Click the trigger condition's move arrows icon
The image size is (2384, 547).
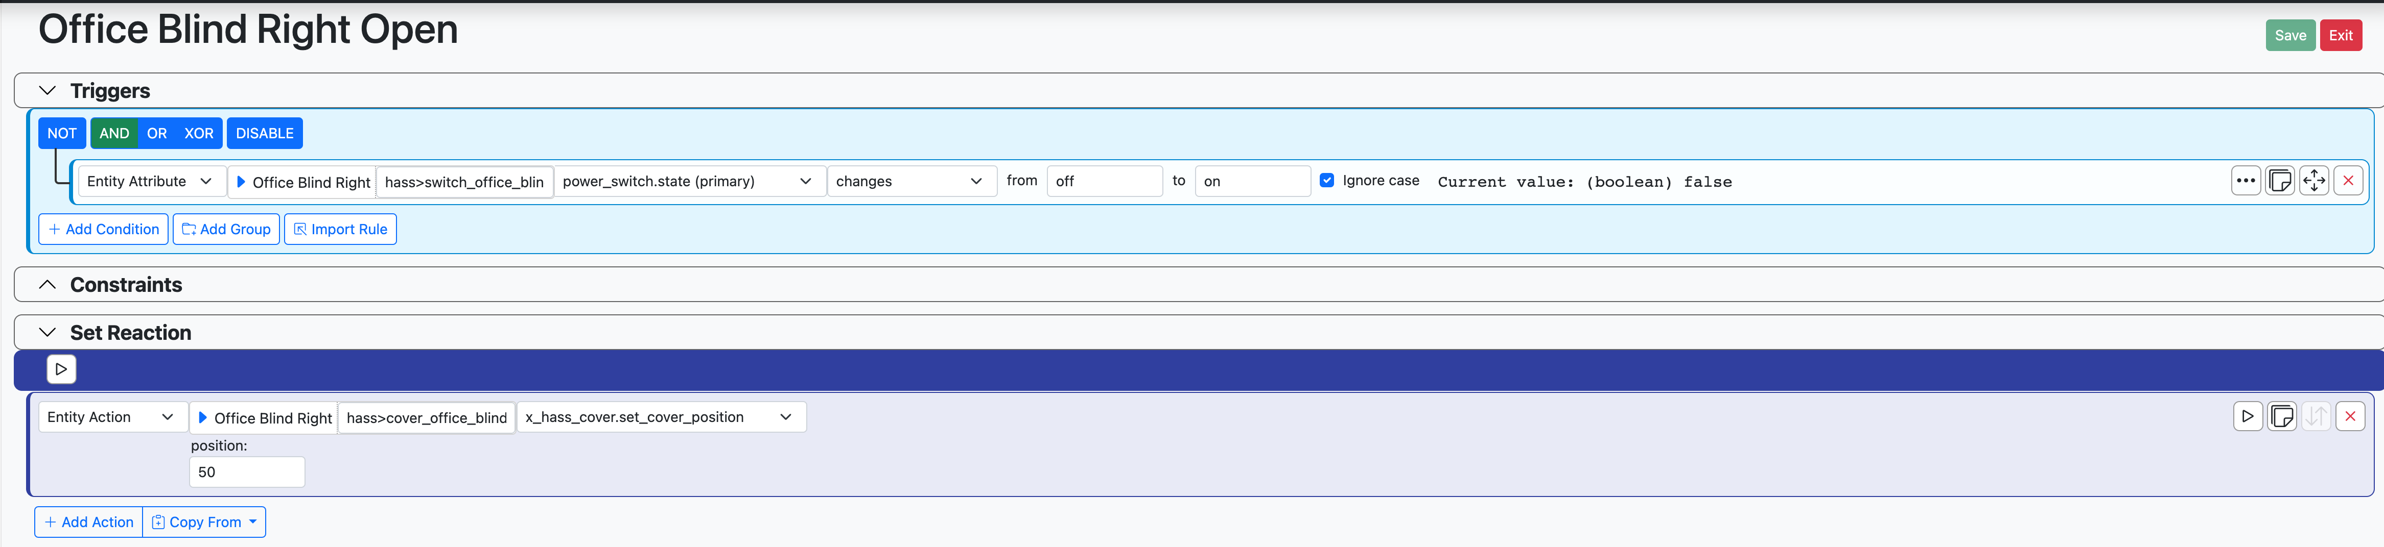pyautogui.click(x=2313, y=181)
